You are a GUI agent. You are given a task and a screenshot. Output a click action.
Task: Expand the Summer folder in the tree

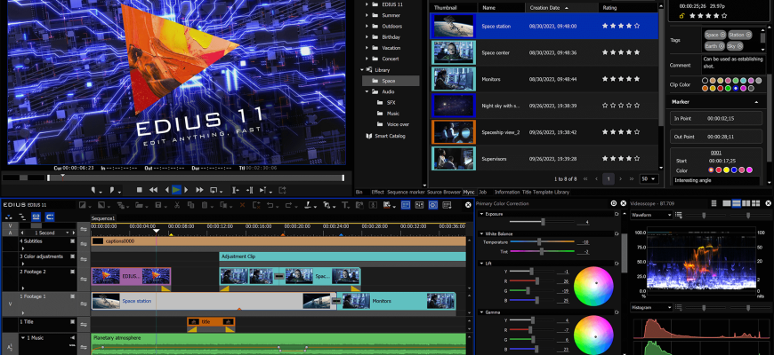(x=367, y=15)
